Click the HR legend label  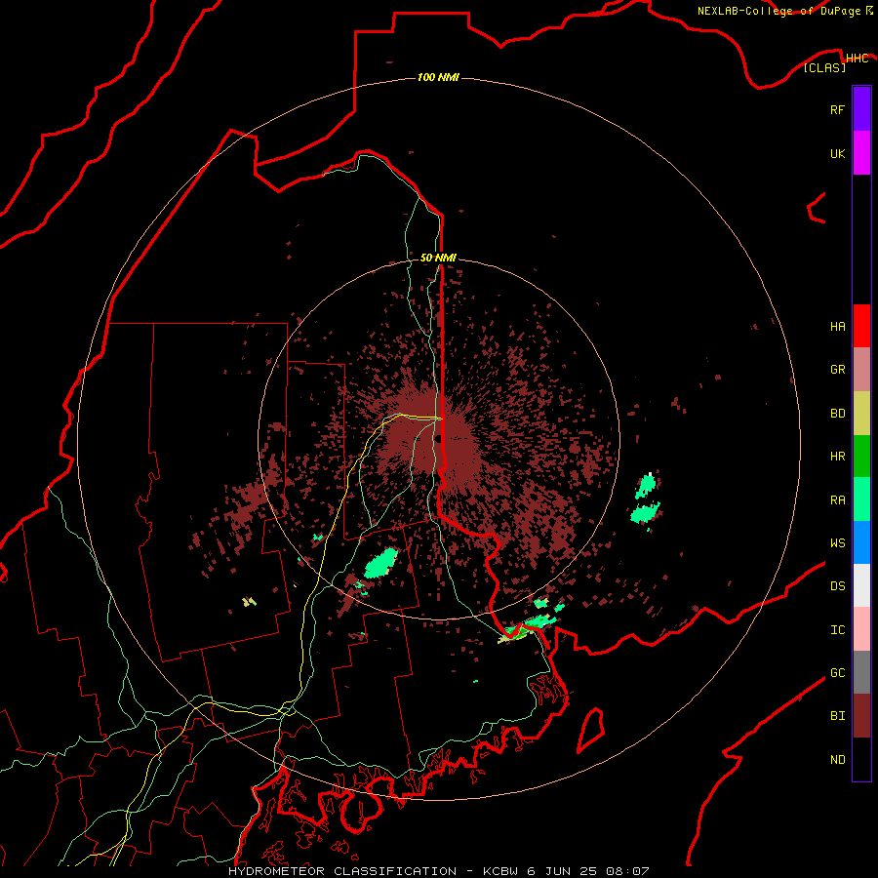click(x=837, y=457)
